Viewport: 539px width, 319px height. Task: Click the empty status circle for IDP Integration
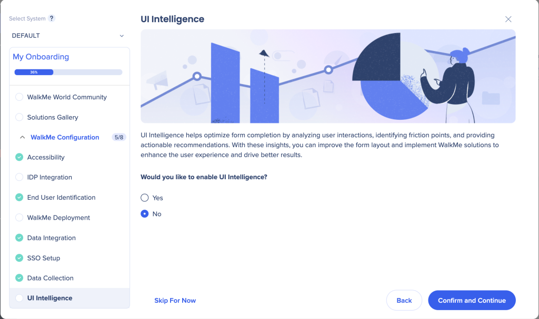(19, 177)
